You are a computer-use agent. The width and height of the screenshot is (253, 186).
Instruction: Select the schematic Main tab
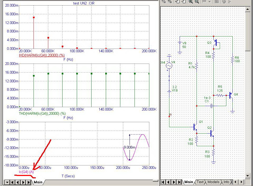click(189, 182)
